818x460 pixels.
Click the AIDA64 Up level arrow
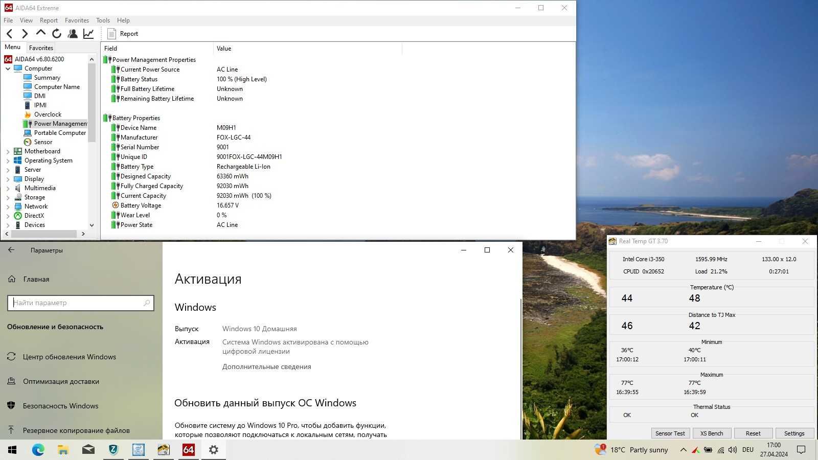point(40,33)
